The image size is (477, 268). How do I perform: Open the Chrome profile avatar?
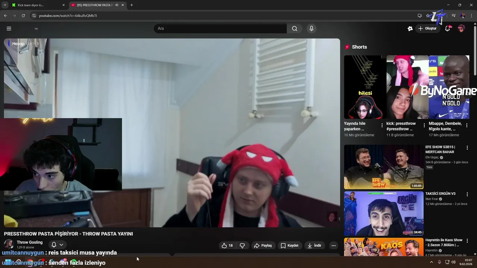click(462, 16)
